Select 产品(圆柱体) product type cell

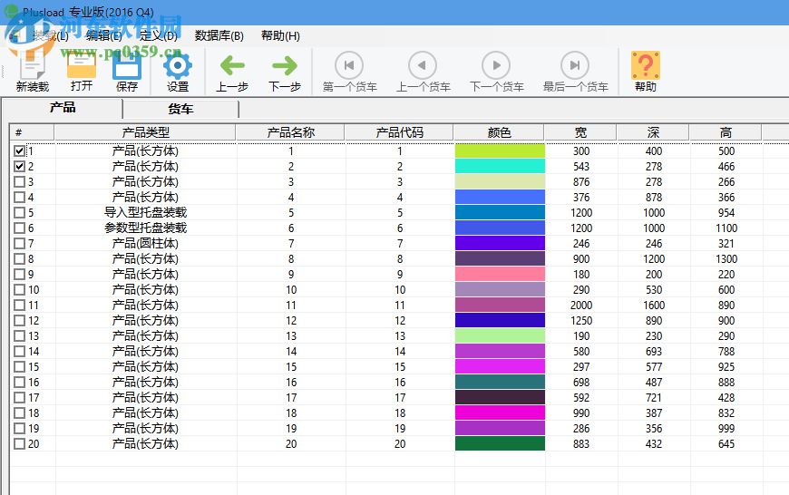point(145,244)
